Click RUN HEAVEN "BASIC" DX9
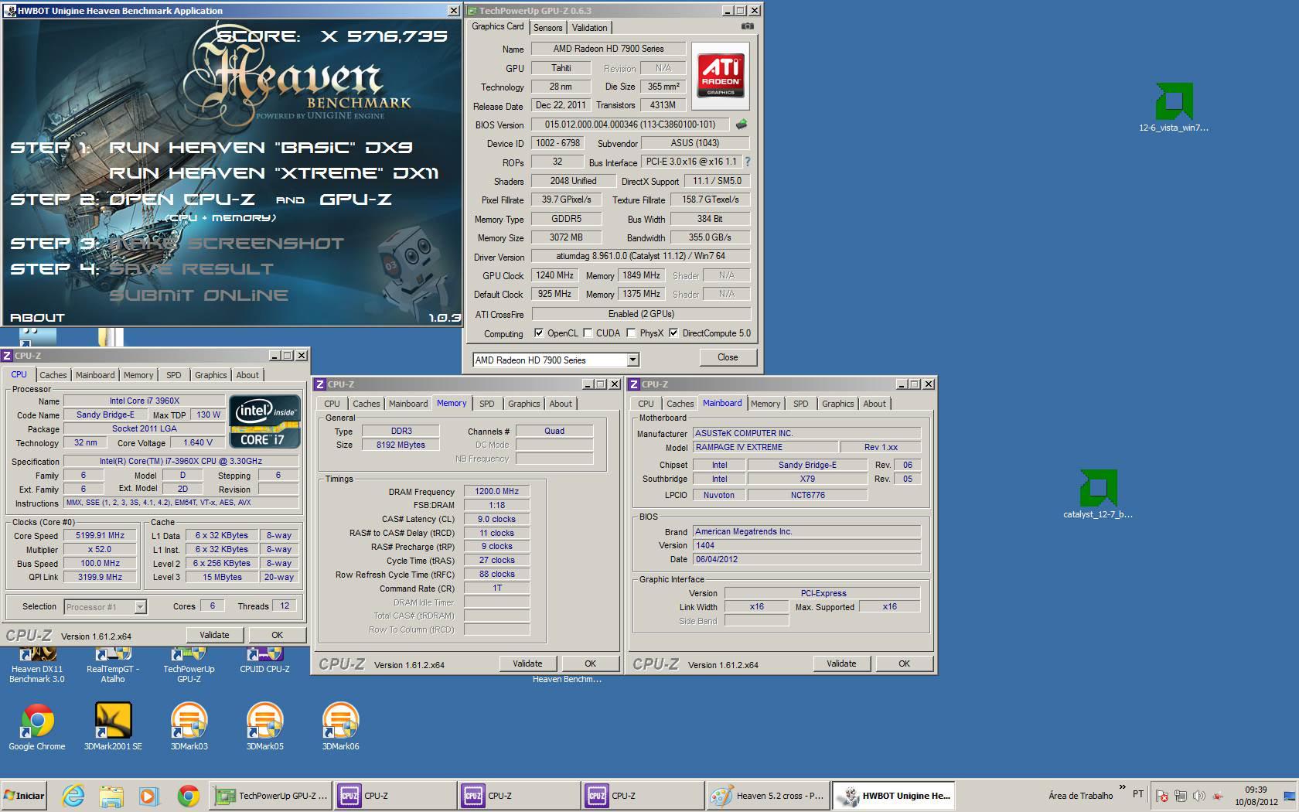 (x=261, y=147)
